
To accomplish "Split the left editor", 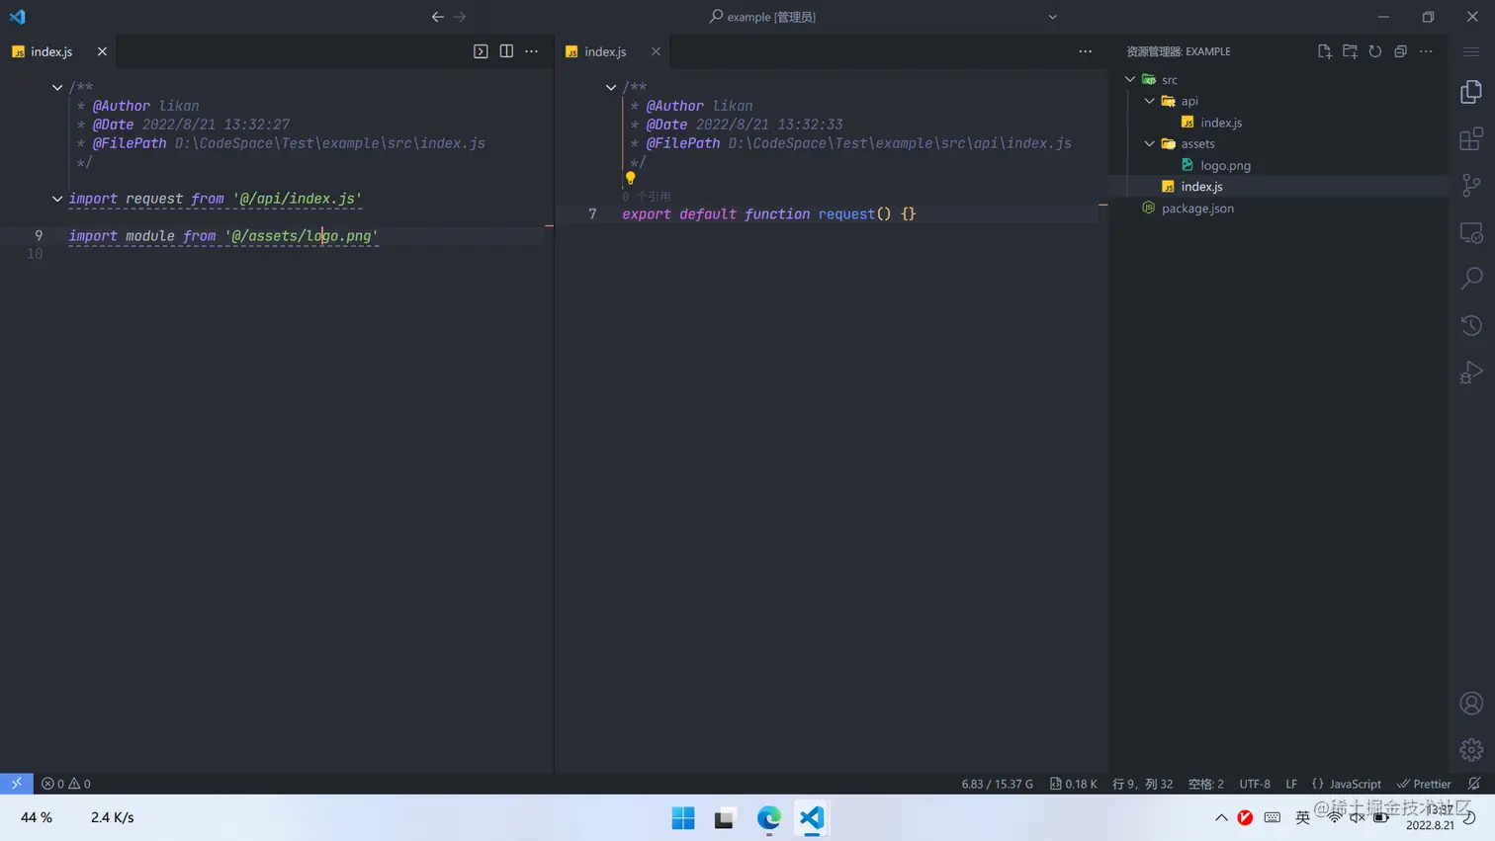I will [506, 51].
